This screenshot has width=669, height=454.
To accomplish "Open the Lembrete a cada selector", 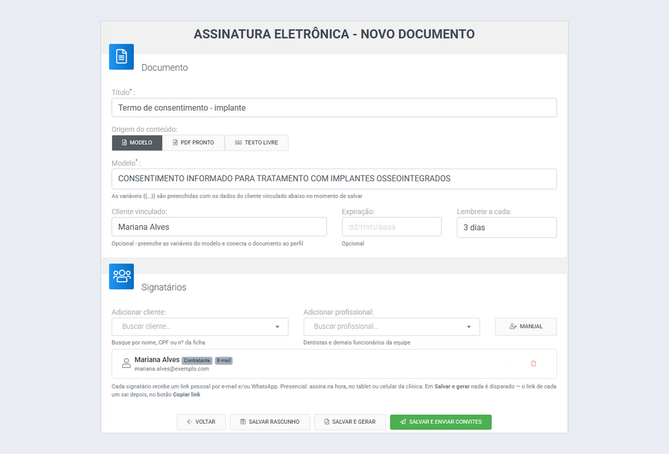I will [x=506, y=228].
